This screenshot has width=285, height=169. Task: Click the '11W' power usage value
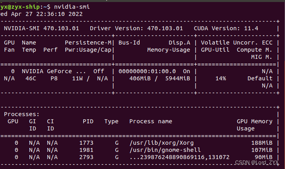(x=78, y=78)
